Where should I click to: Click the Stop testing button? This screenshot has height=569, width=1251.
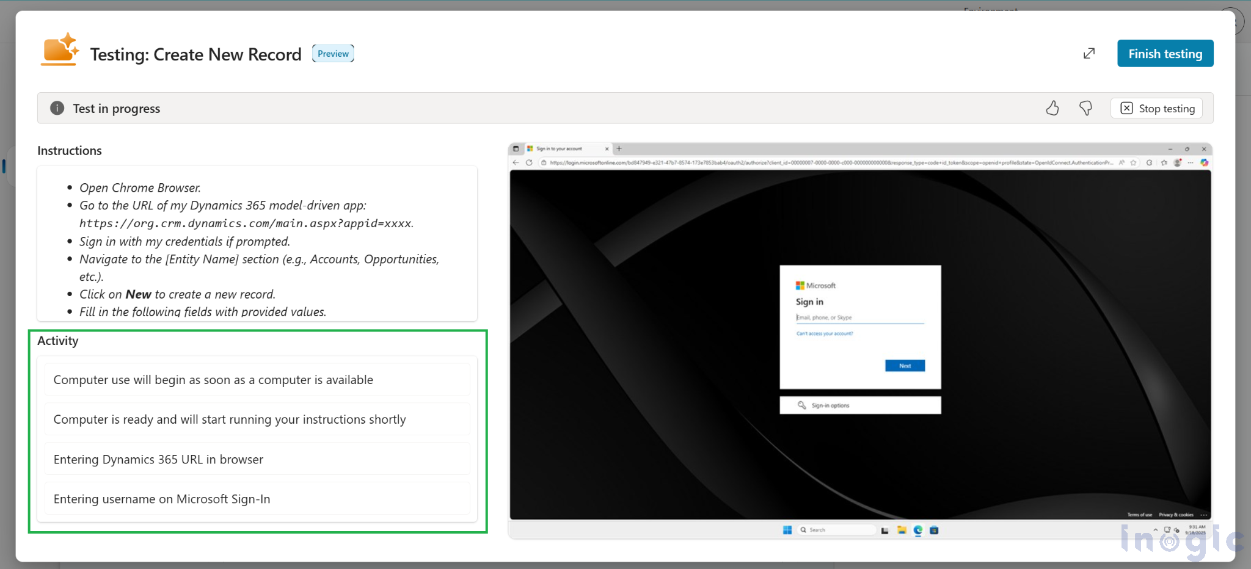coord(1157,108)
